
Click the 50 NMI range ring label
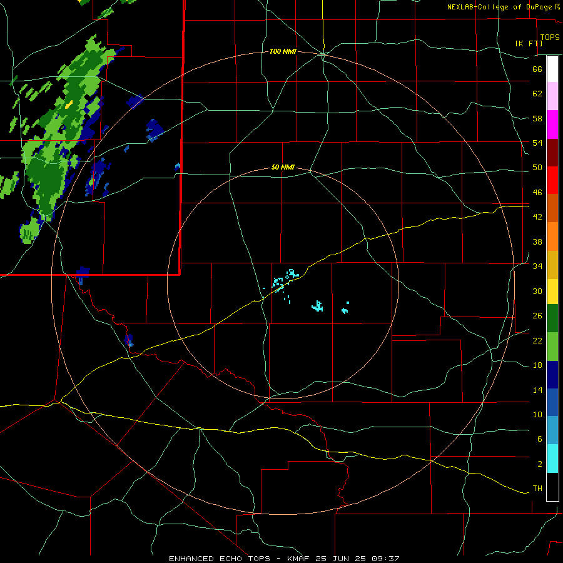pos(283,167)
